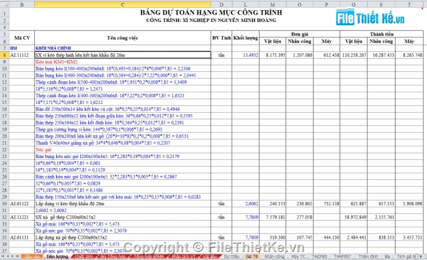The width and height of the screenshot is (427, 260).
Task: Switch to the THKP957 sheet tab
Action: [342, 256]
